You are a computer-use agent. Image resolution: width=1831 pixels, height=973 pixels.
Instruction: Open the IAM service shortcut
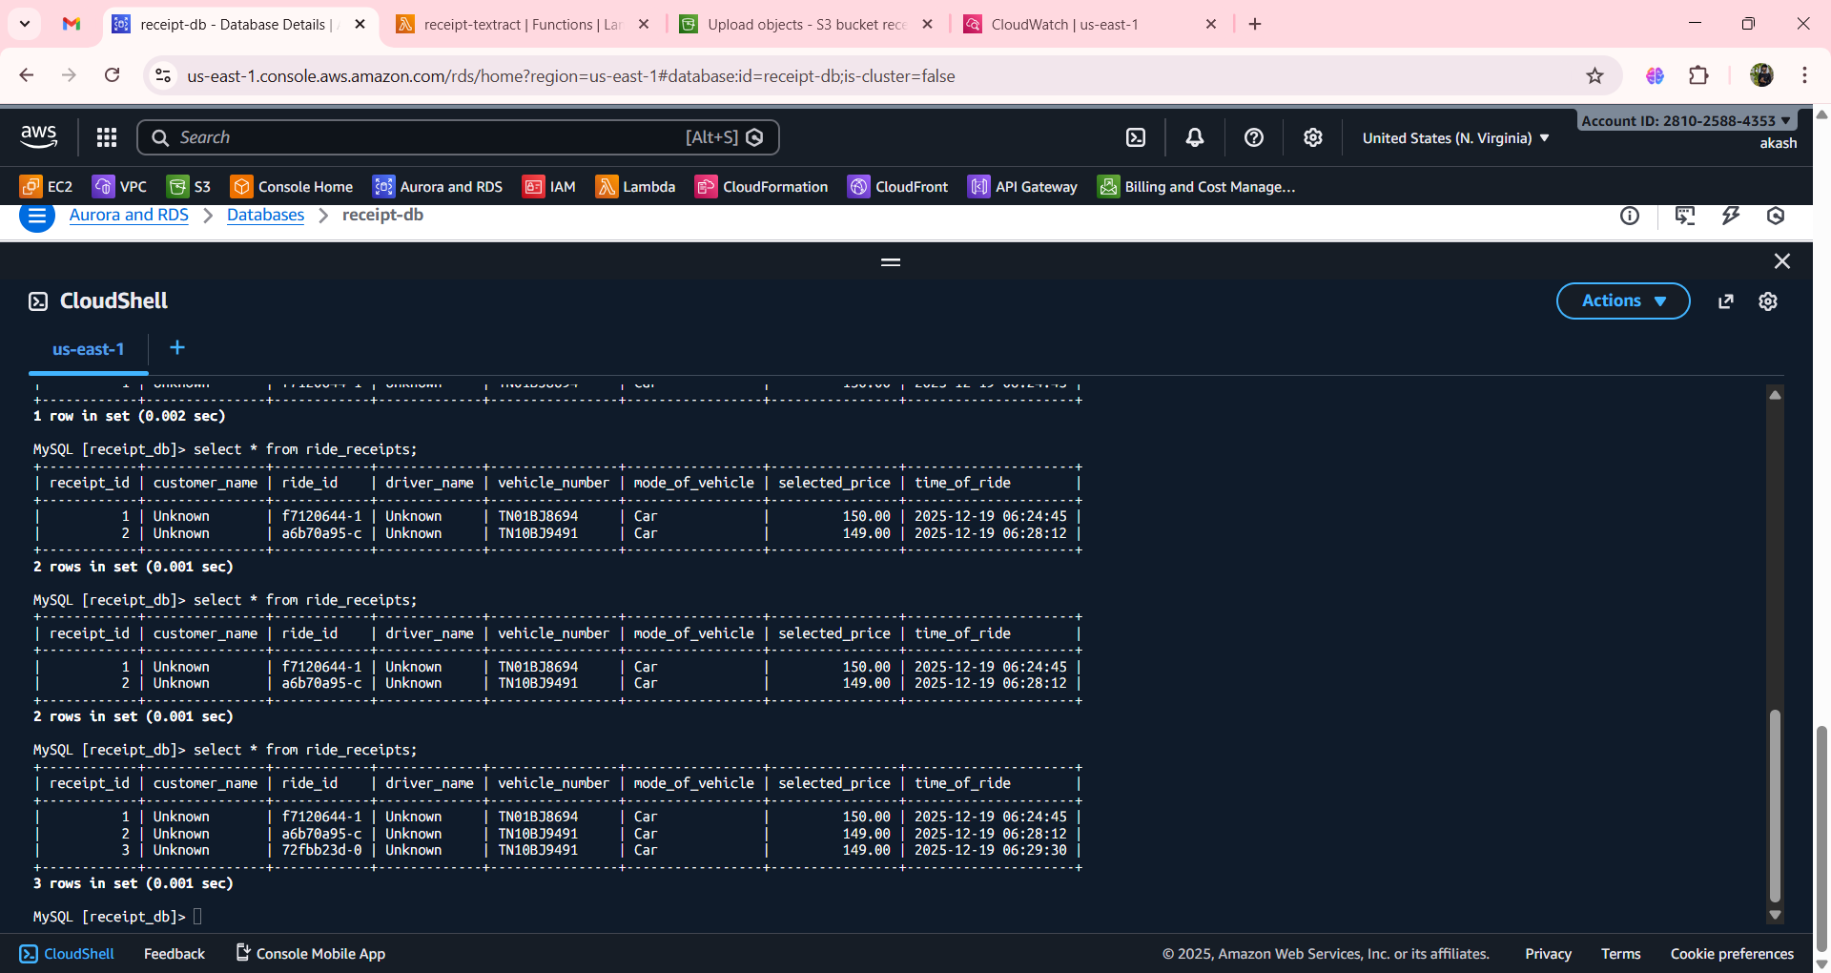click(x=549, y=186)
